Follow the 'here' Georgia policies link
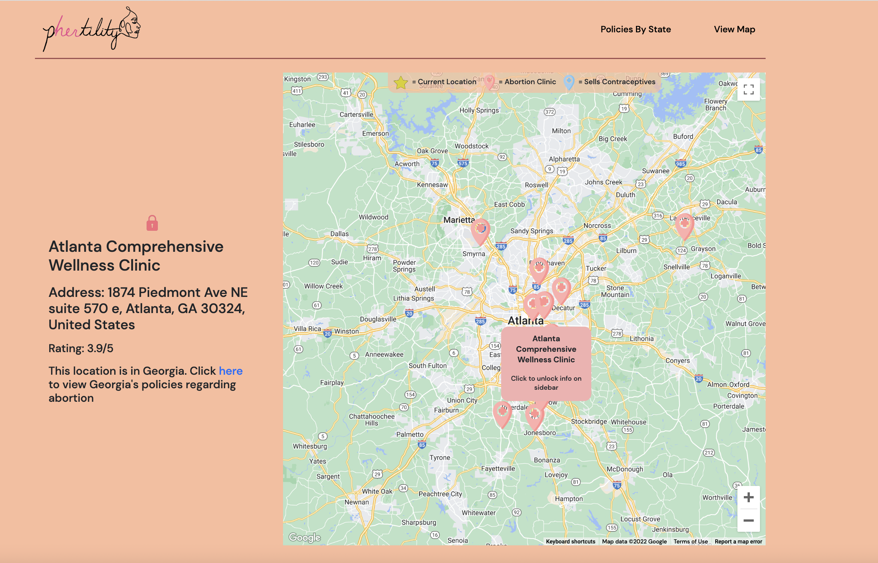 pyautogui.click(x=230, y=371)
